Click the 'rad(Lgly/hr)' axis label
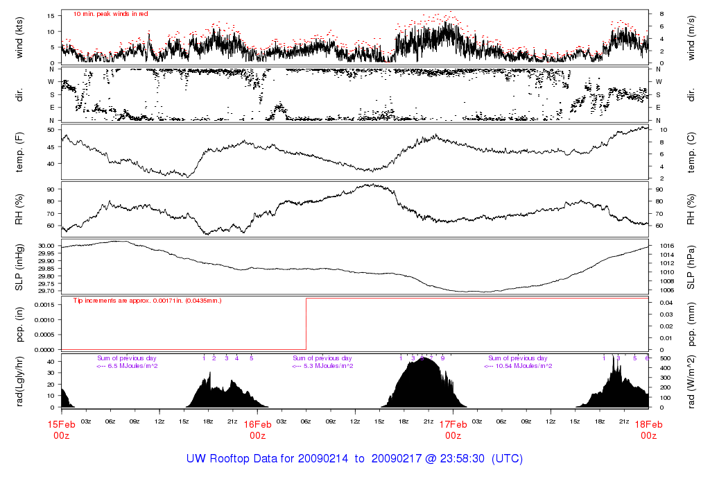This screenshot has width=710, height=486. (x=21, y=381)
